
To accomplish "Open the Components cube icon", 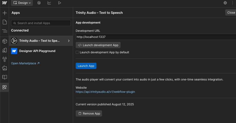I will point(4,41).
